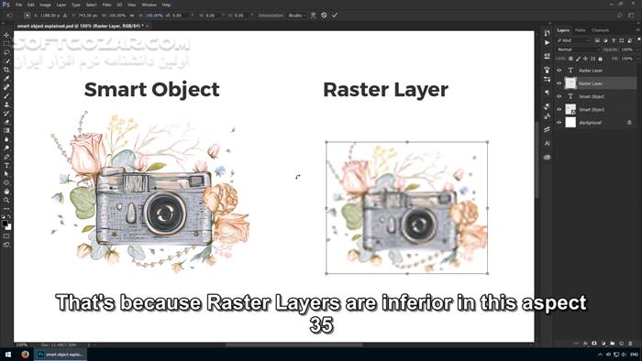Select the Spot Healing Brush tool
The width and height of the screenshot is (642, 361).
pyautogui.click(x=6, y=87)
